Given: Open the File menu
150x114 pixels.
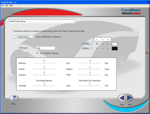Looking at the screenshot, I should point(2,5).
